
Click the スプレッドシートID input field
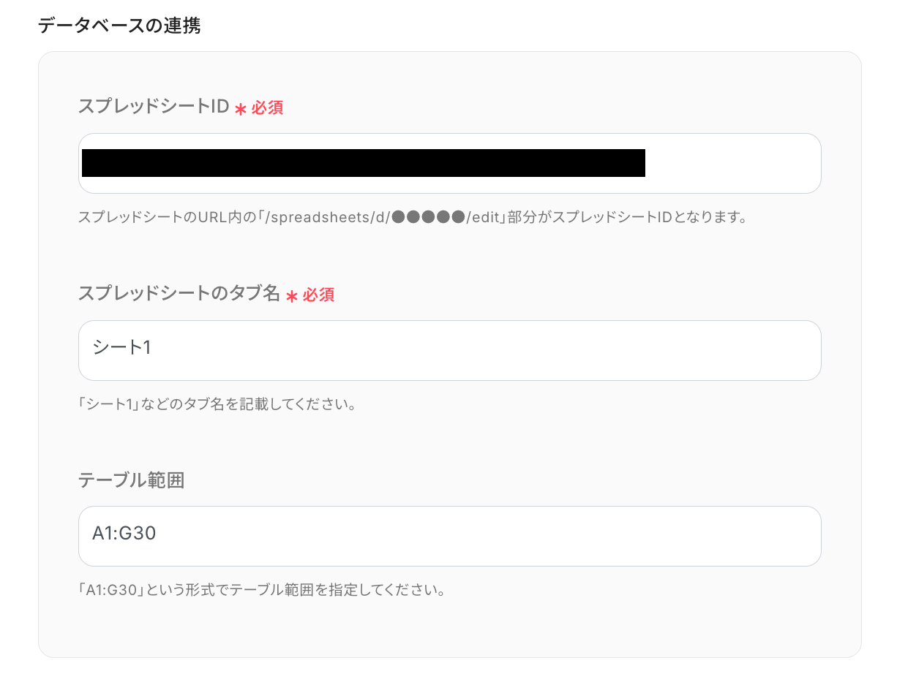(450, 163)
